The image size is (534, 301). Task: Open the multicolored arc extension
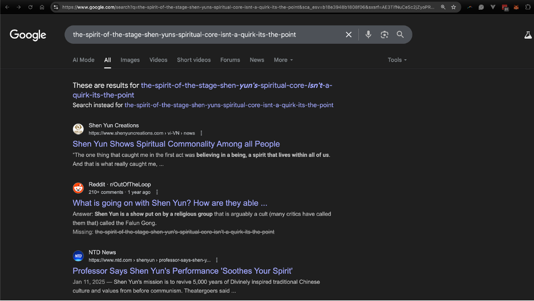click(470, 7)
